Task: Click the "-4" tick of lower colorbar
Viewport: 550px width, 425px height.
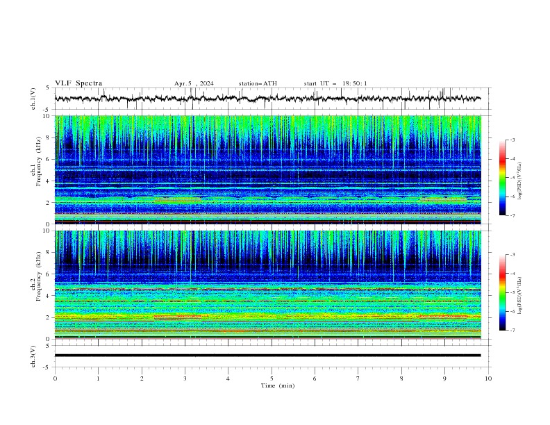Action: point(512,274)
